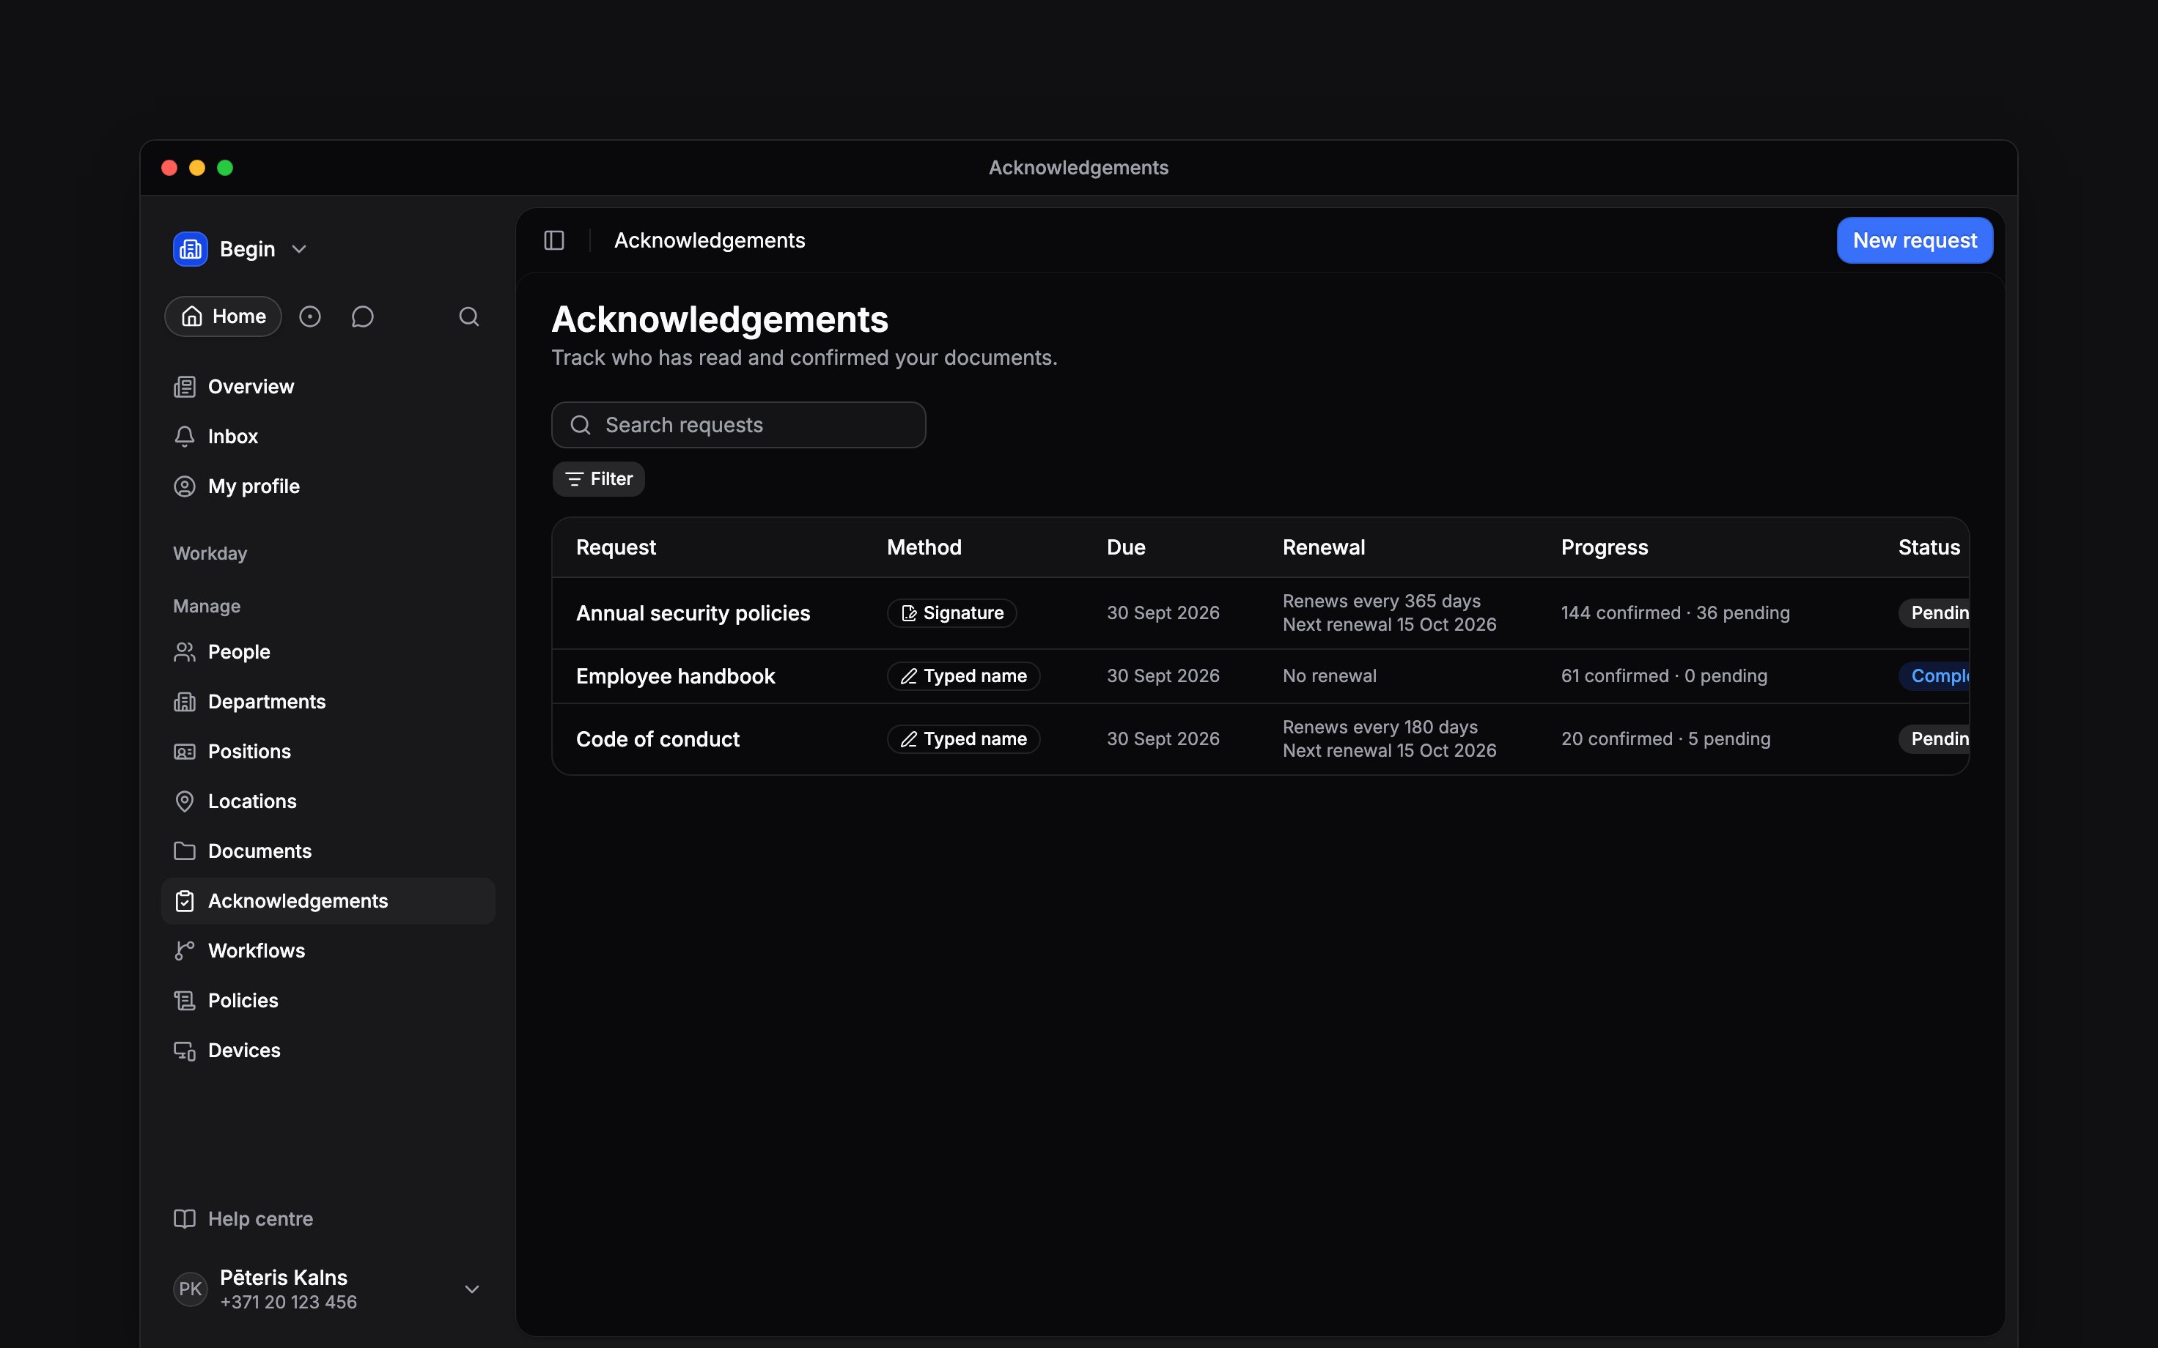This screenshot has height=1348, width=2158.
Task: Open the Employee handbook request
Action: (x=675, y=675)
